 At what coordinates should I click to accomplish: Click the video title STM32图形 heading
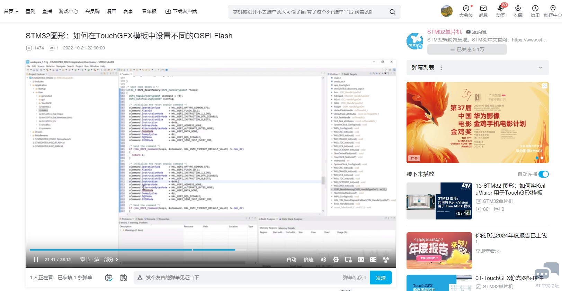129,36
